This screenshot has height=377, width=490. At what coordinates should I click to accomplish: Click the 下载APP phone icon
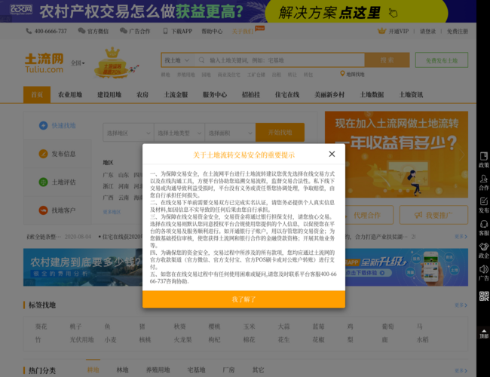click(x=165, y=31)
